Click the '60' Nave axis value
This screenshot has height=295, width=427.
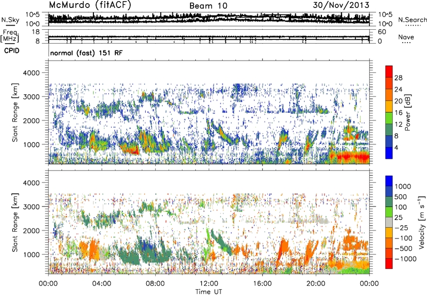(382, 32)
